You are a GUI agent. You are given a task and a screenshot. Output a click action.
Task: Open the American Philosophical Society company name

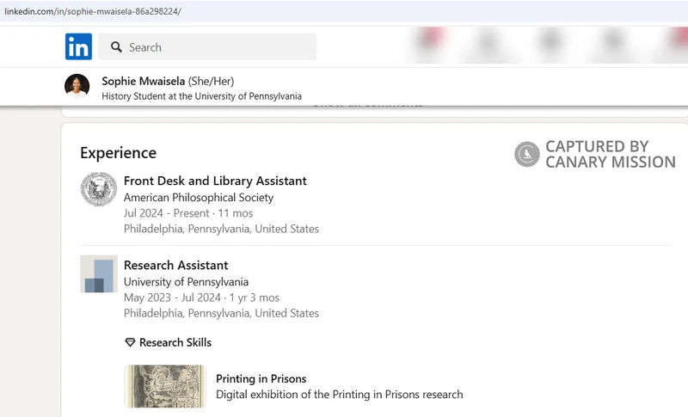[x=199, y=197]
